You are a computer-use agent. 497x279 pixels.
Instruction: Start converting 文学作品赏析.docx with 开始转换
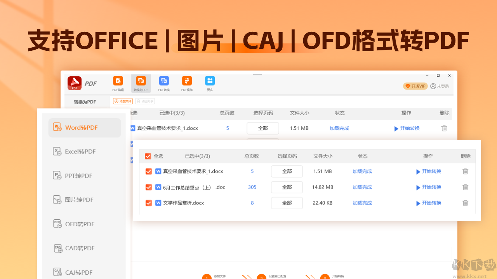pos(429,203)
